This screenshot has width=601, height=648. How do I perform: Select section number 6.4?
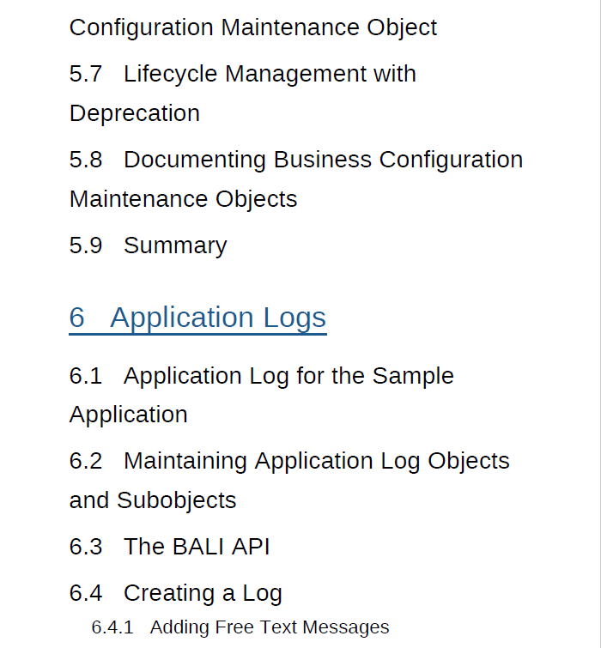[86, 593]
